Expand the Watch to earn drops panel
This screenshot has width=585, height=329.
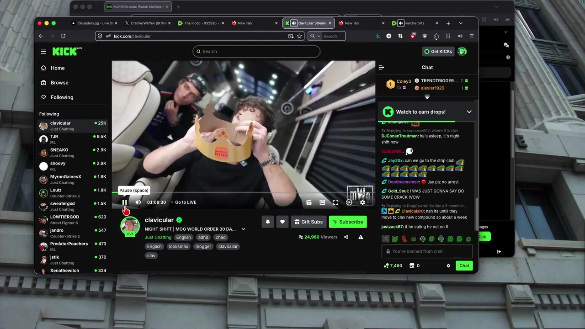click(469, 111)
